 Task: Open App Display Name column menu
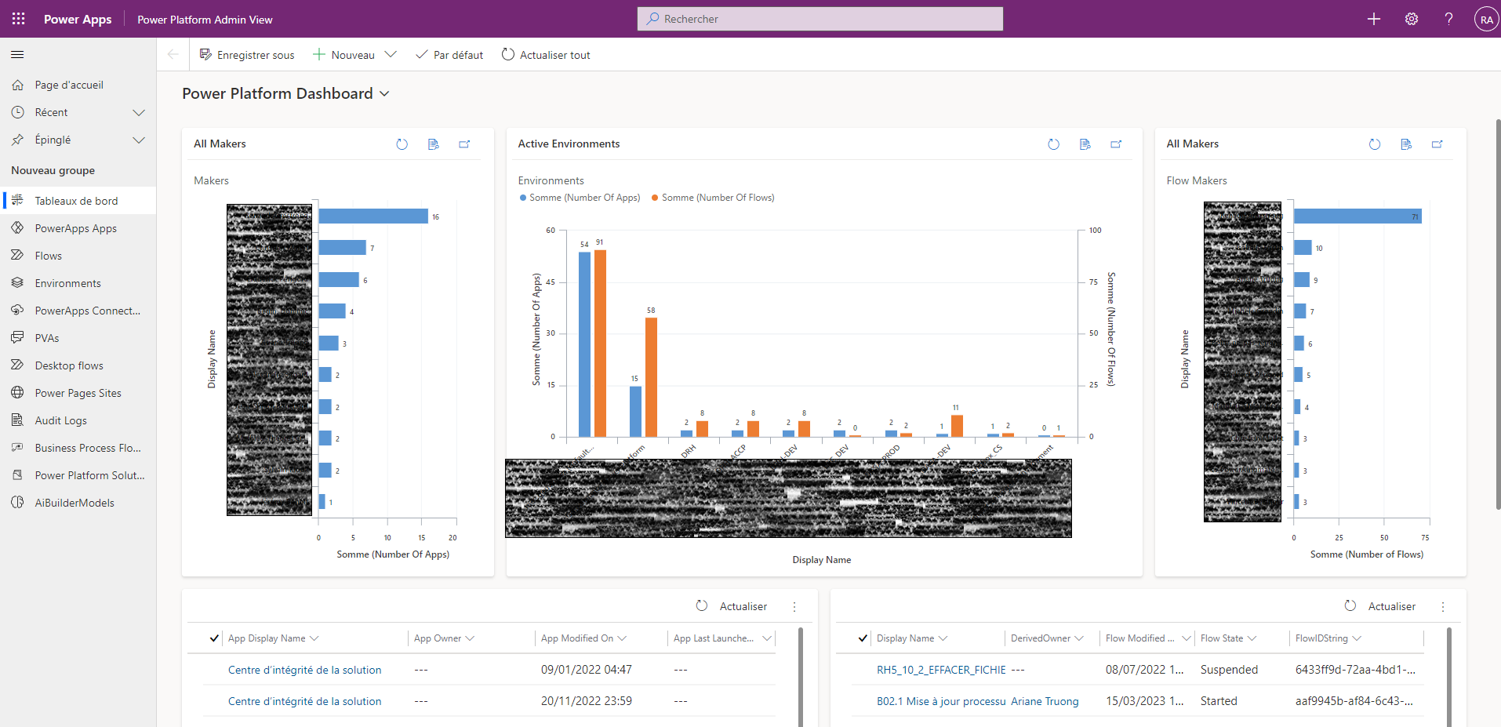coord(314,638)
